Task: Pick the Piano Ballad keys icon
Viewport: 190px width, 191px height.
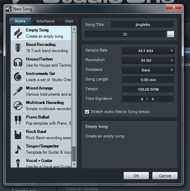Action: click(x=18, y=120)
